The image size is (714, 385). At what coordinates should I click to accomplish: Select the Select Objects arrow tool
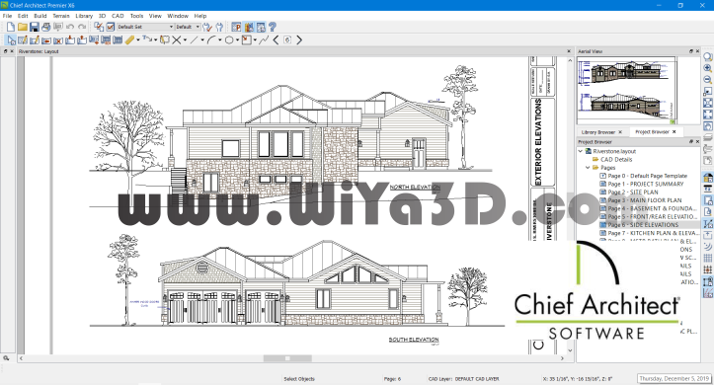coord(11,40)
